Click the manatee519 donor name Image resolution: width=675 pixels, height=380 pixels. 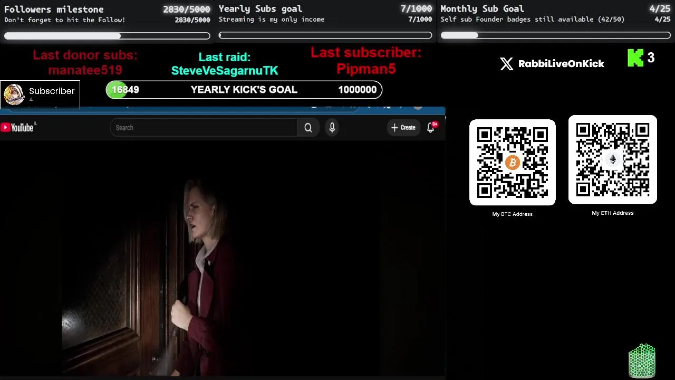85,70
